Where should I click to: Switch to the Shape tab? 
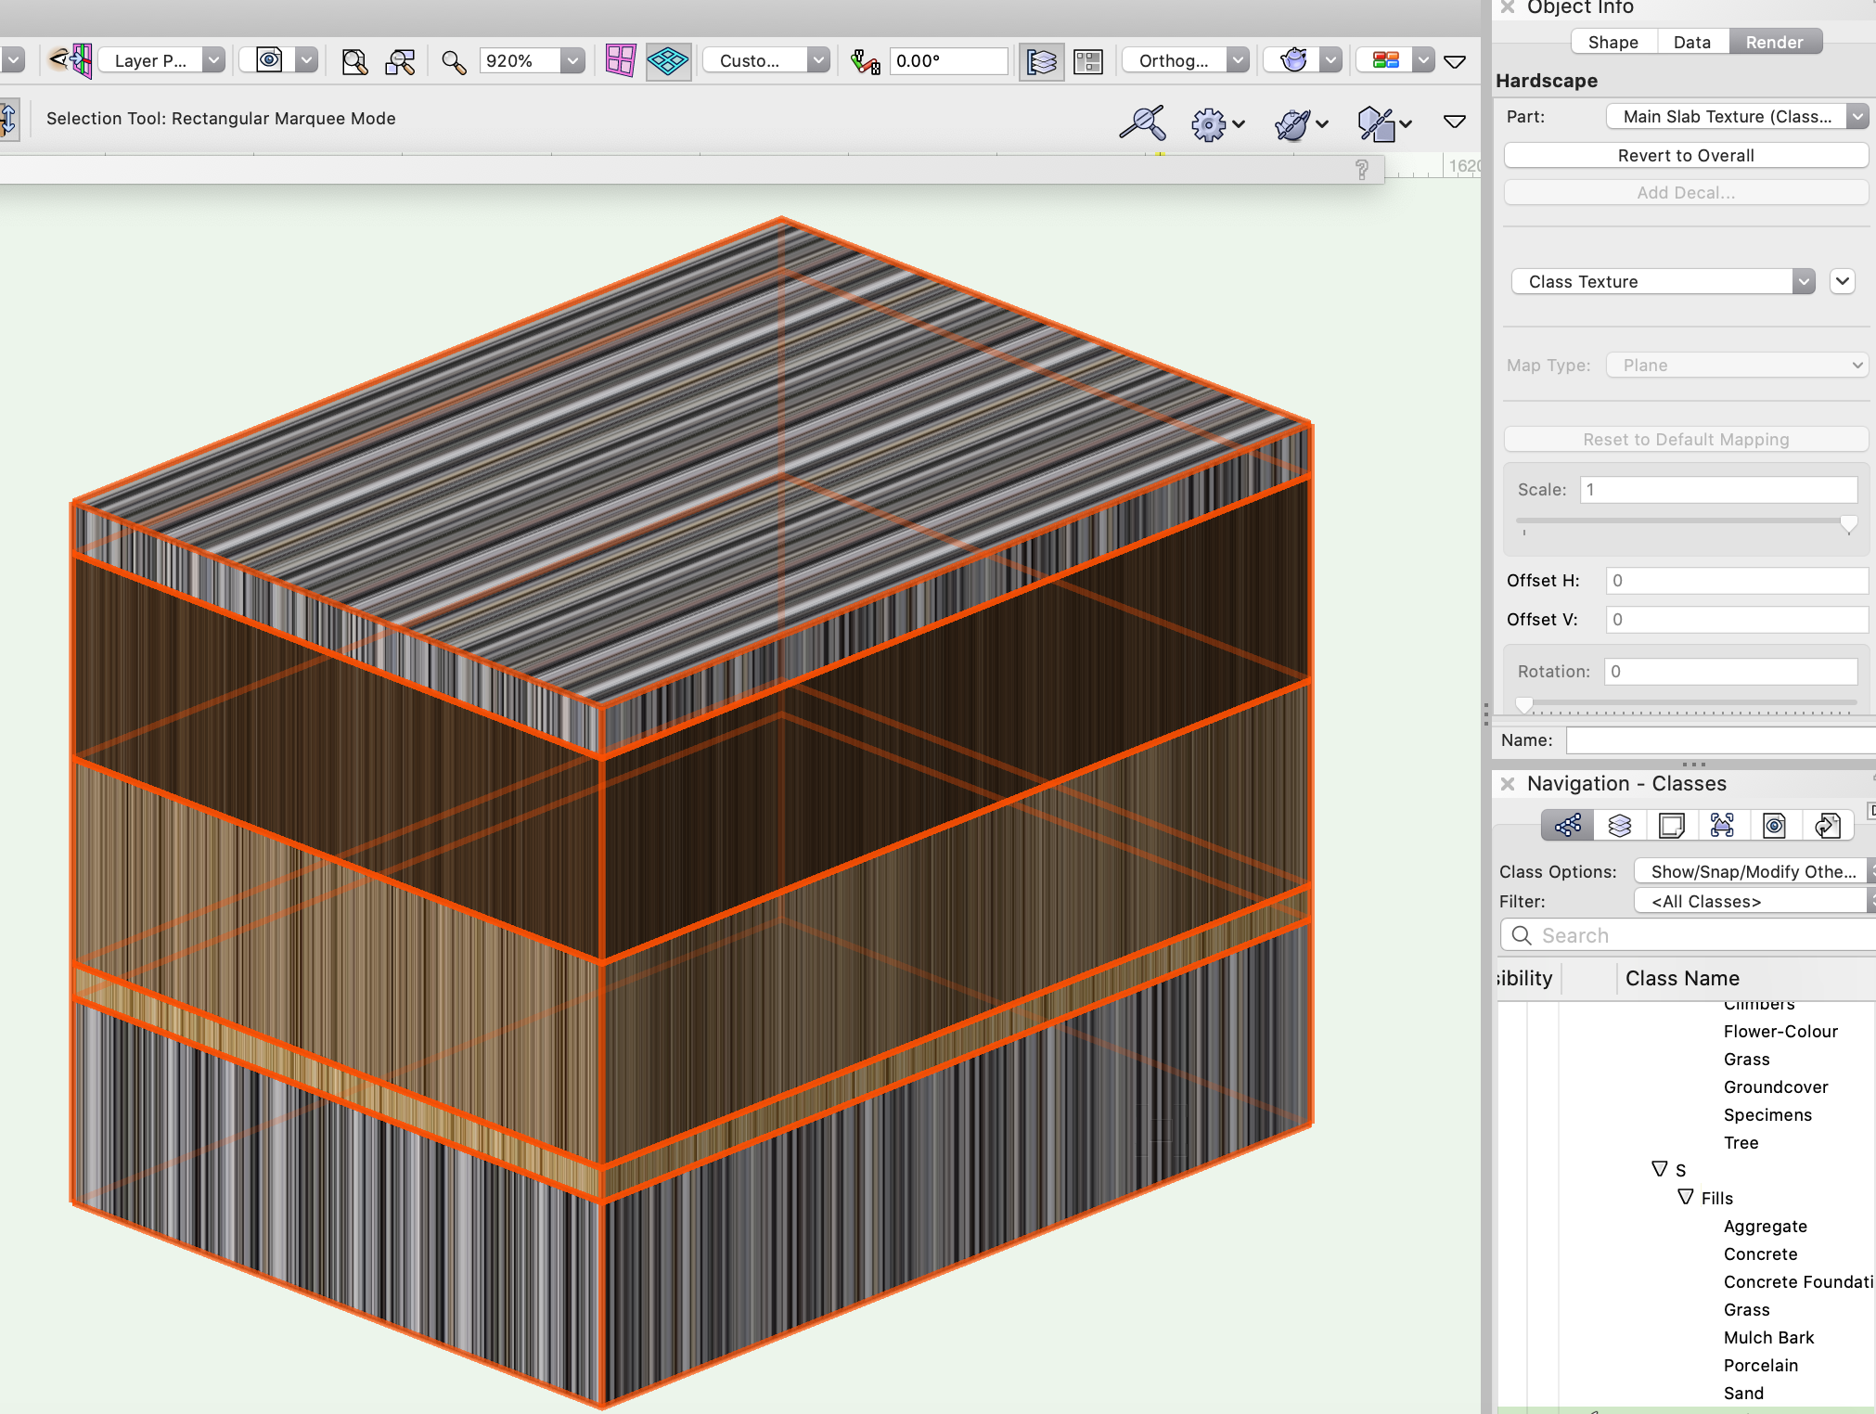[x=1613, y=42]
